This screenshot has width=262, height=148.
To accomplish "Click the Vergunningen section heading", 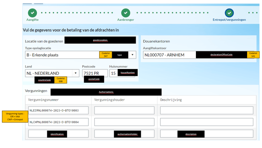I will click(36, 91).
